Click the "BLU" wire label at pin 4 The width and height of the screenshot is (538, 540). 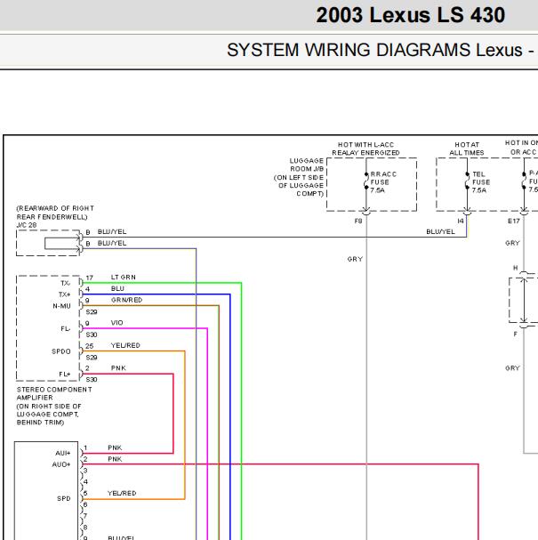pyautogui.click(x=117, y=288)
